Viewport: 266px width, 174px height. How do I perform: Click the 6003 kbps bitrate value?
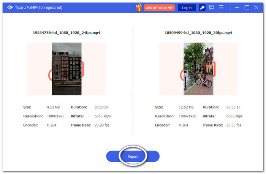pos(234,116)
